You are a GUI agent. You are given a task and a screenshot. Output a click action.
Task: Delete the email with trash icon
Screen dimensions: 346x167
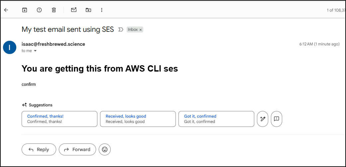(54, 10)
